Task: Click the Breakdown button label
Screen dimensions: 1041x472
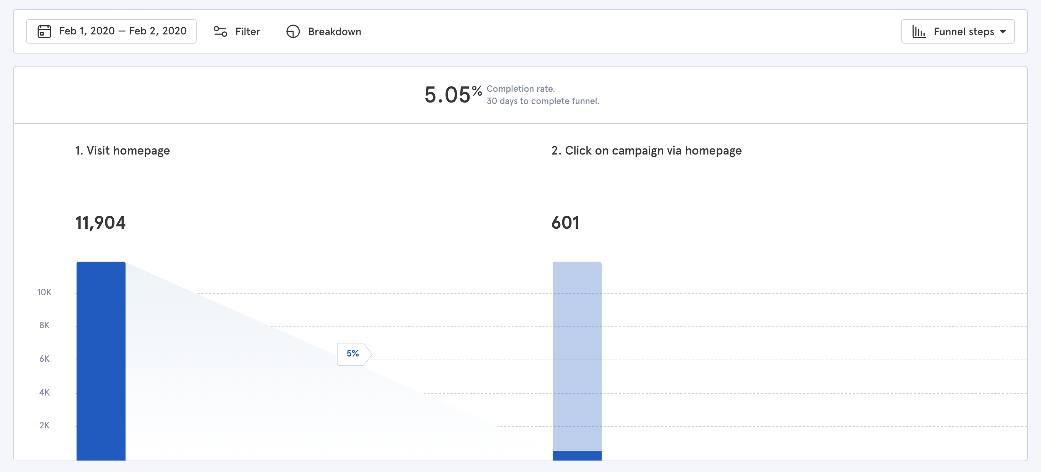Action: pos(334,31)
